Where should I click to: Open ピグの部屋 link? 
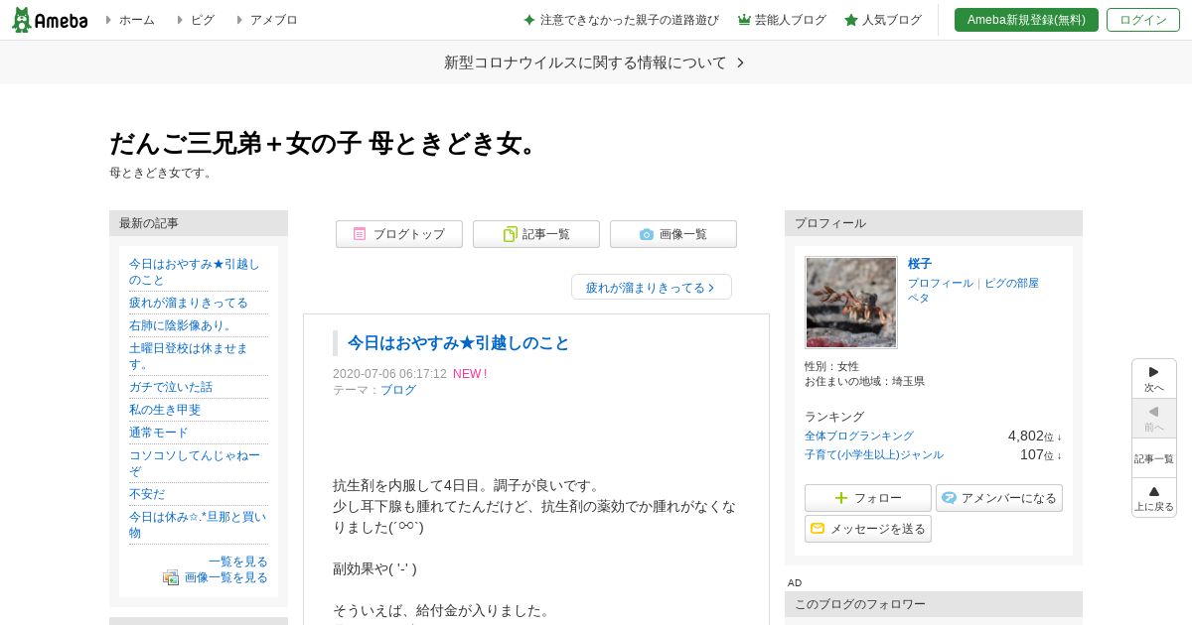point(1011,283)
